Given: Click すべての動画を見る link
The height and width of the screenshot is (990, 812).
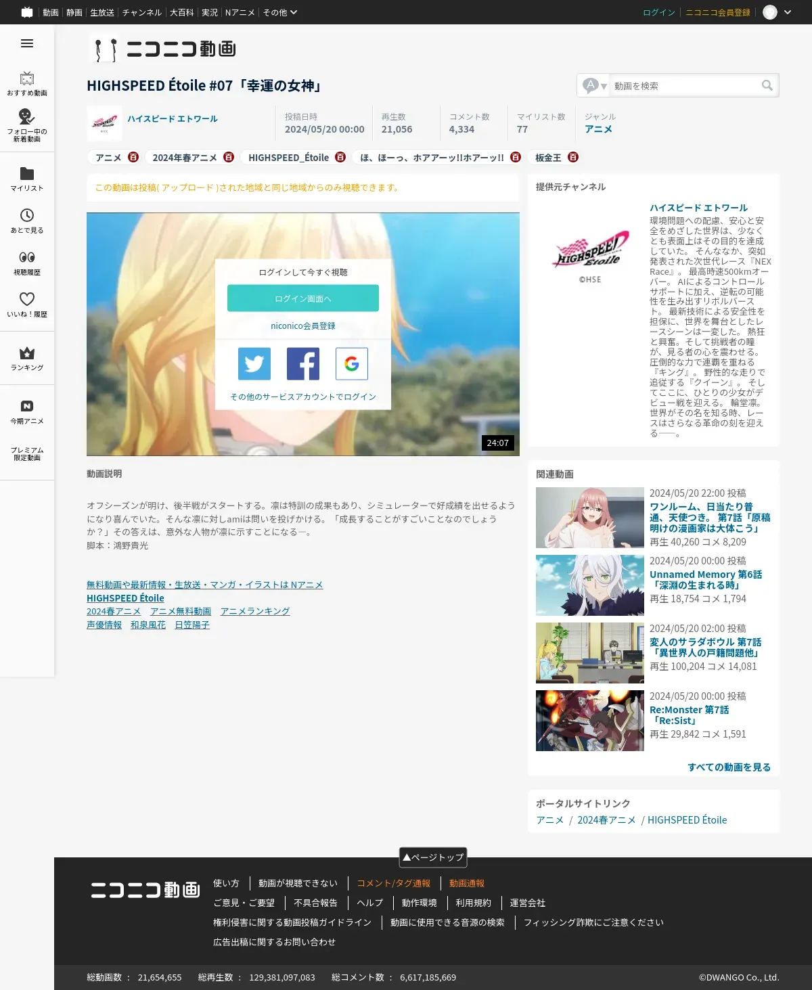Looking at the screenshot, I should [729, 767].
